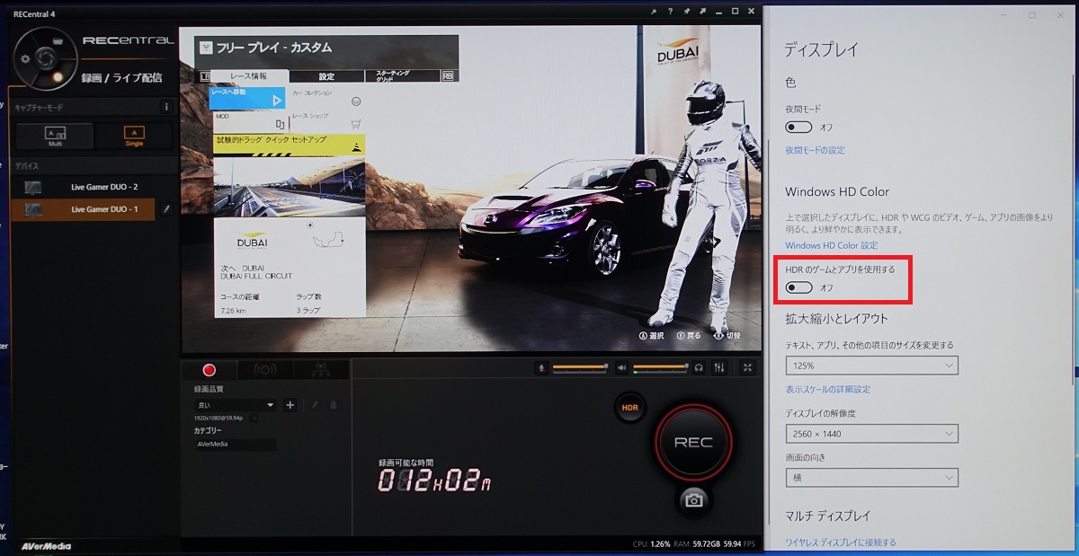Mute the microphone icon

[541, 367]
